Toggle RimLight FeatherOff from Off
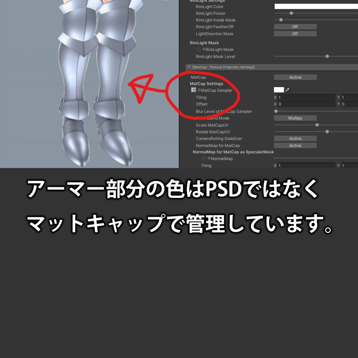Screen dimensions: 358x358 295,26
